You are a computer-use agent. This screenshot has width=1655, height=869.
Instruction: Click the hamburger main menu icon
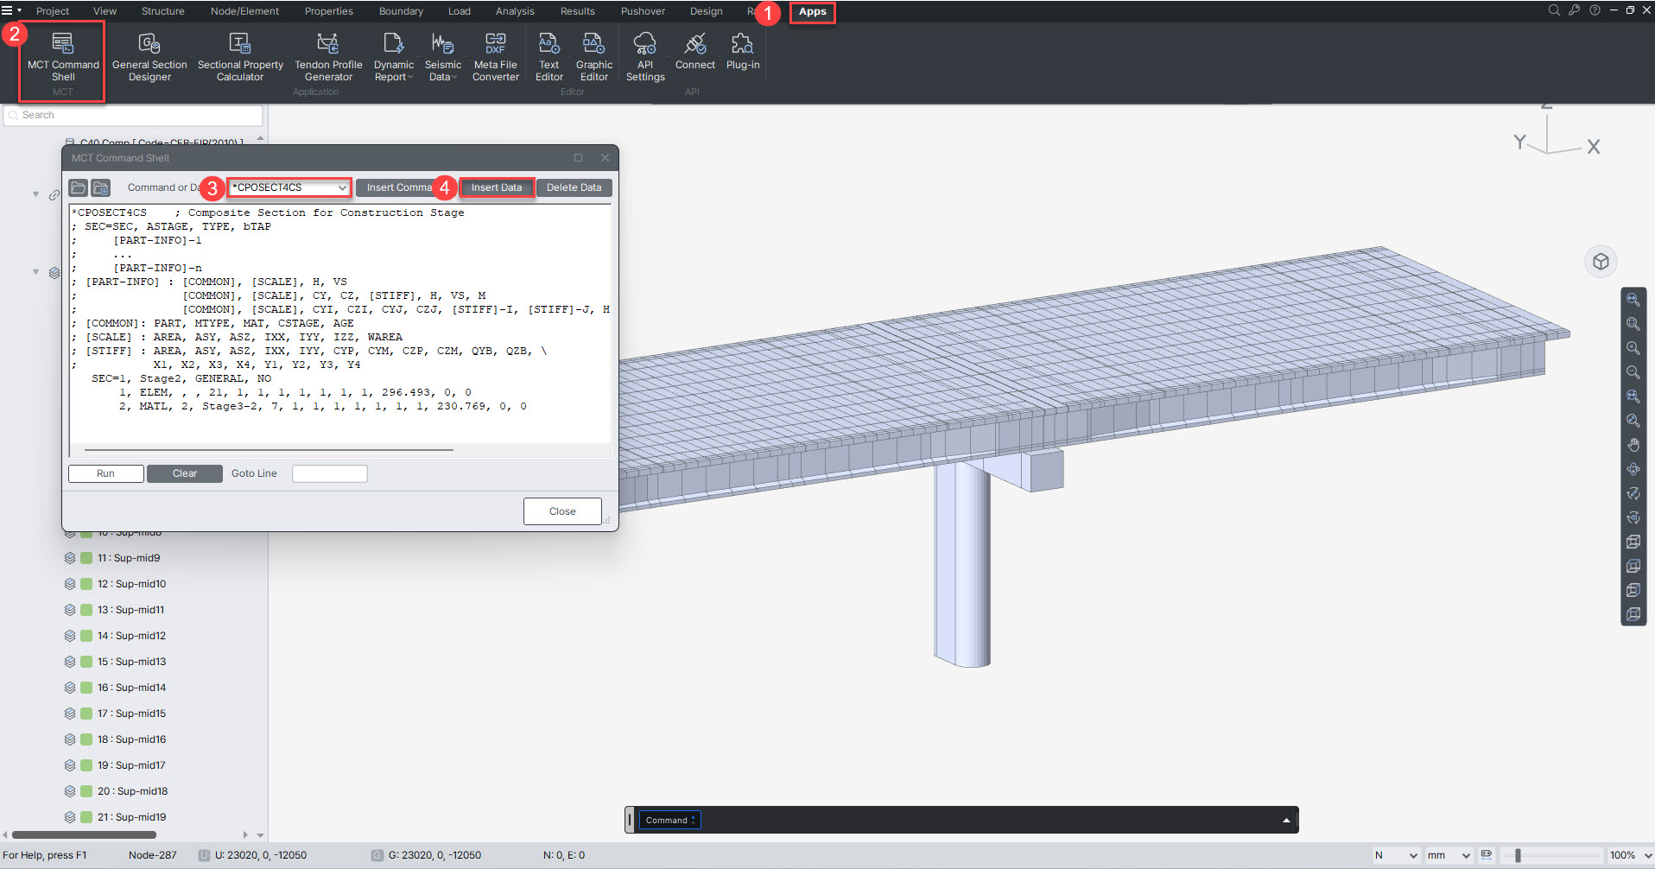(x=7, y=10)
